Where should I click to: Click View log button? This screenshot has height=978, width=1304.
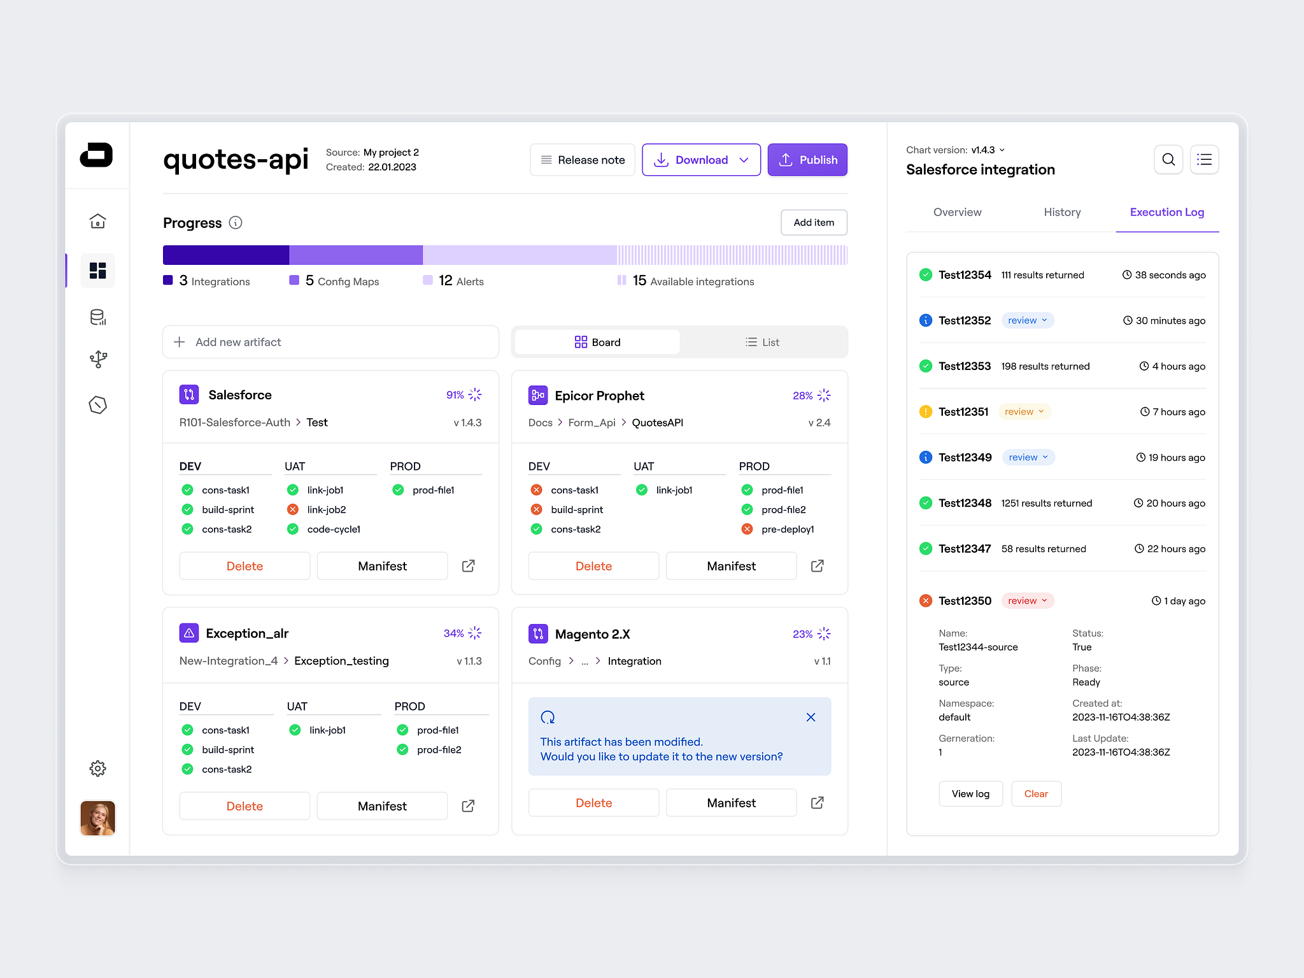coord(970,793)
